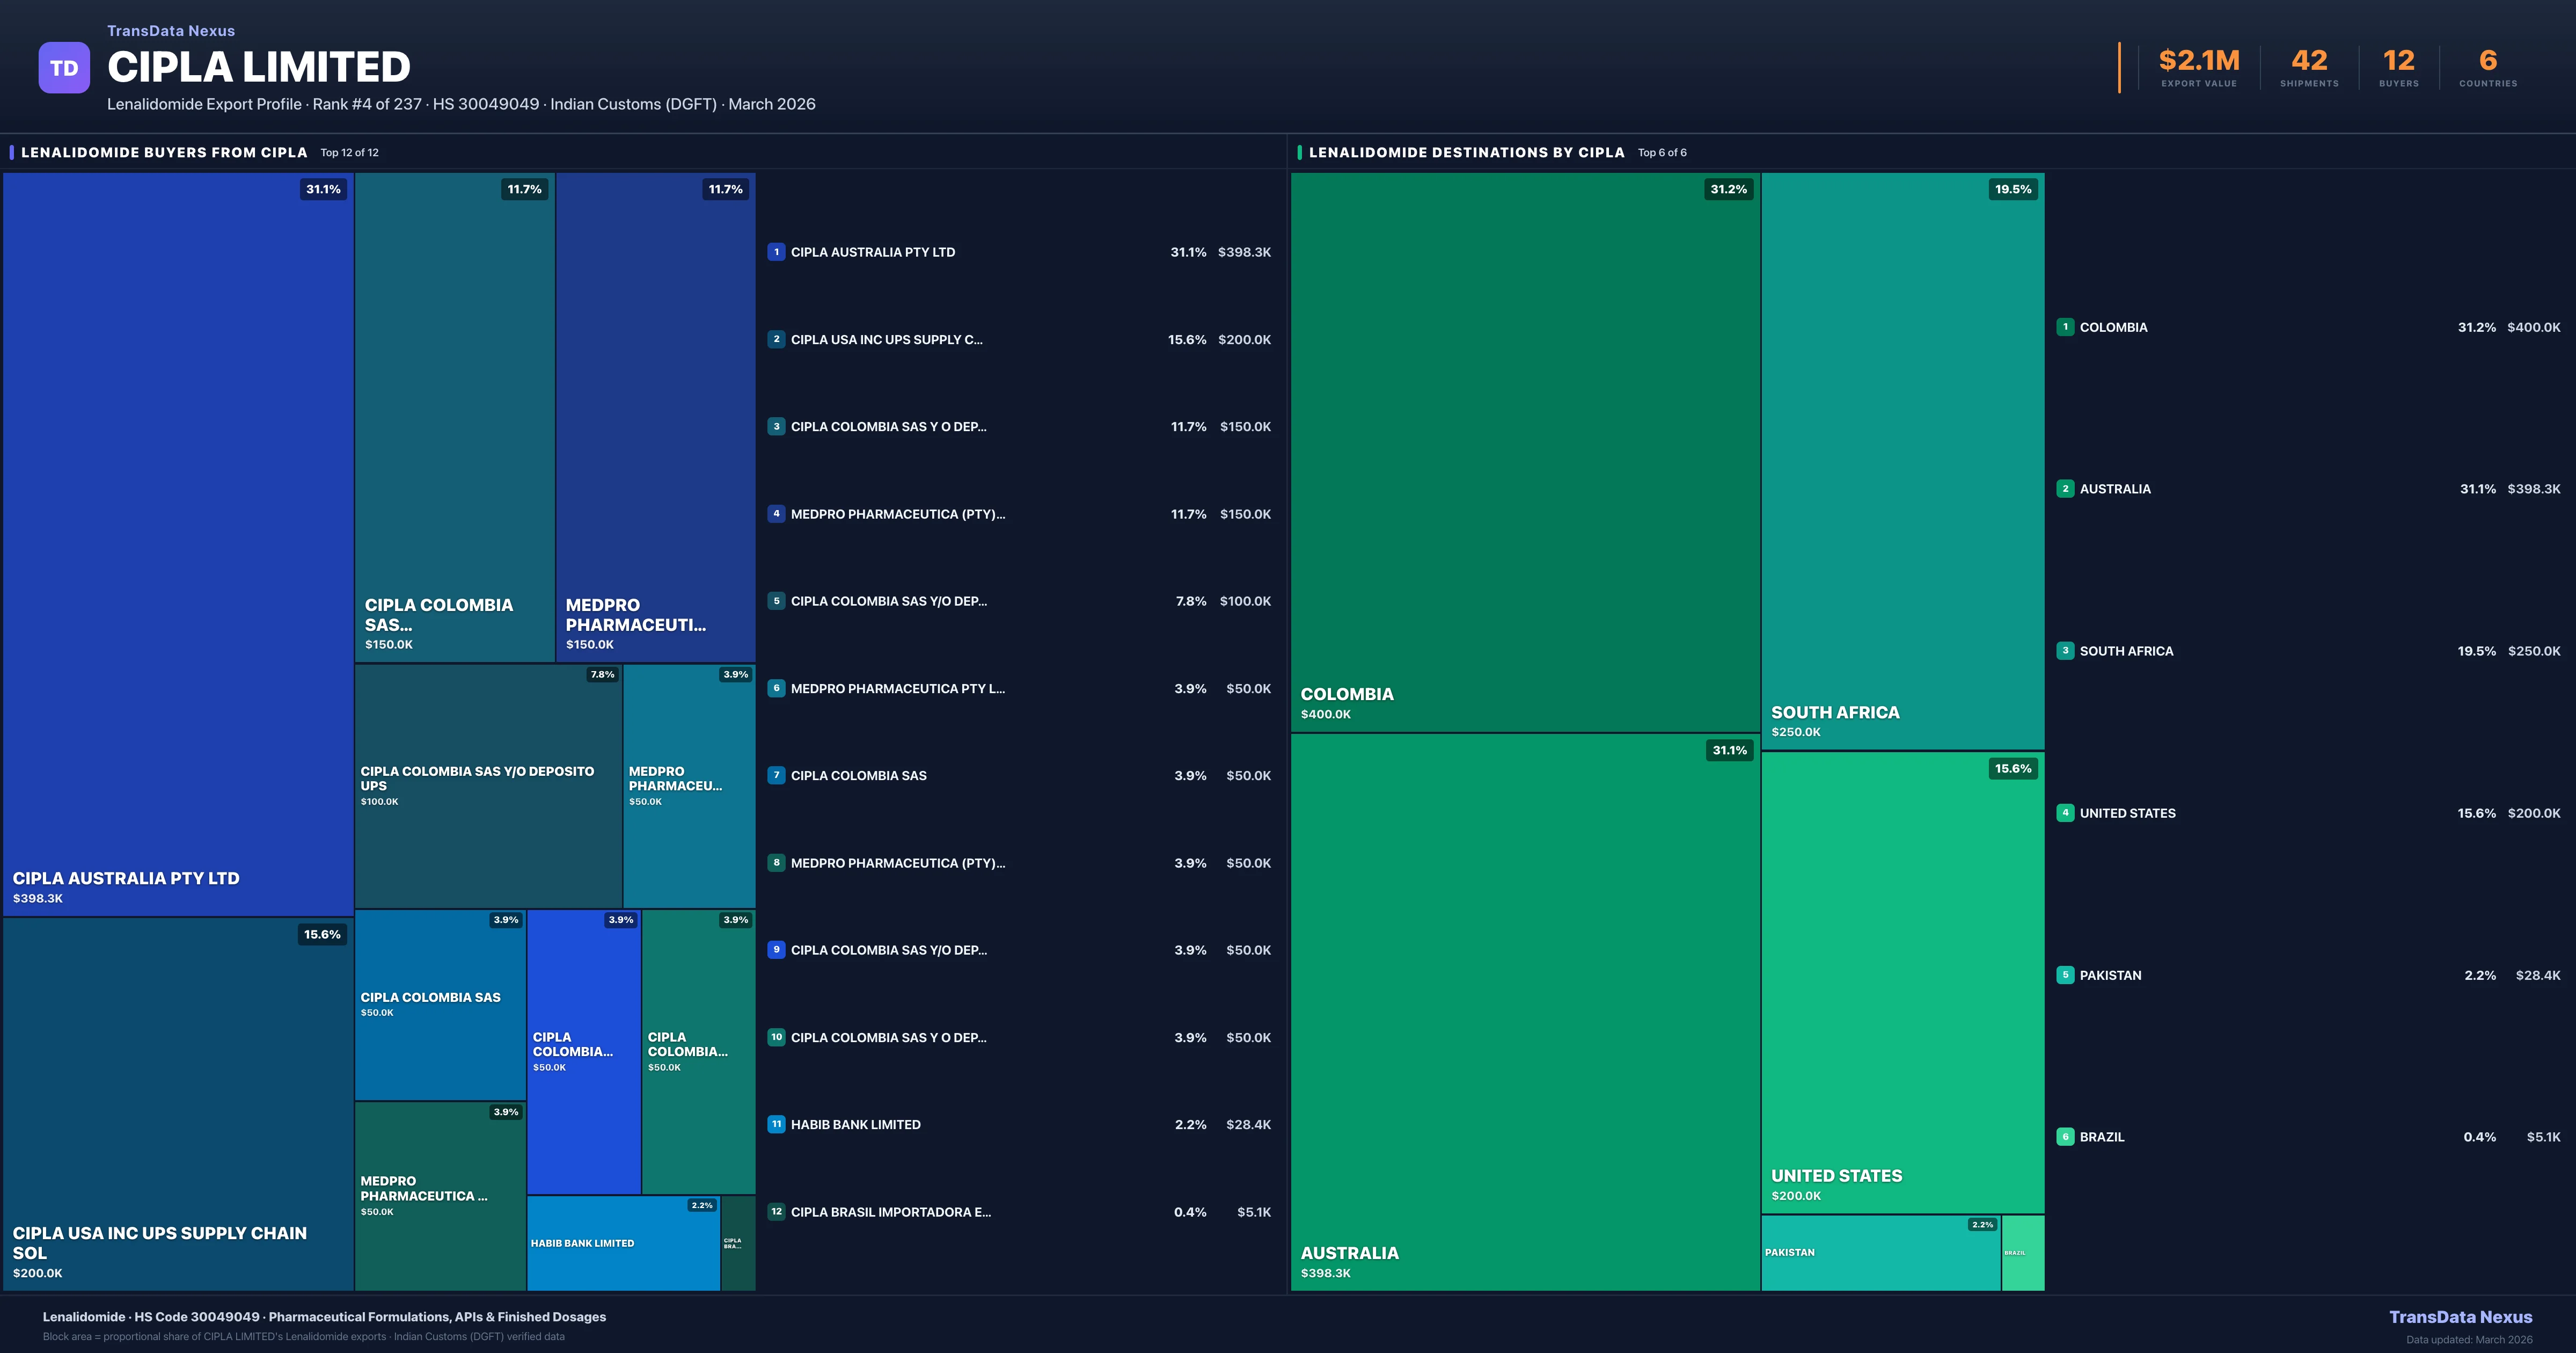The width and height of the screenshot is (2576, 1353).
Task: Select the CIPLA BRASIL IMPORTADORA list row
Action: click(1019, 1212)
